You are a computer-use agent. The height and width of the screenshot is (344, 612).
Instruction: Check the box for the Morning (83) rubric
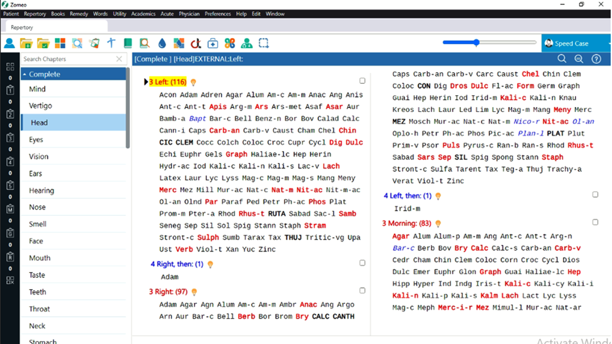595,222
